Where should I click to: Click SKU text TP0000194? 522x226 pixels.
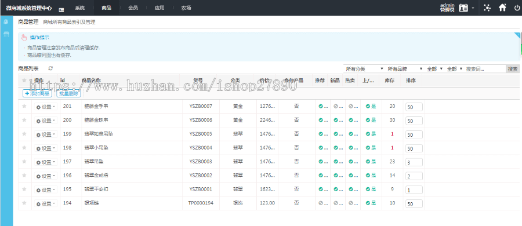201,203
